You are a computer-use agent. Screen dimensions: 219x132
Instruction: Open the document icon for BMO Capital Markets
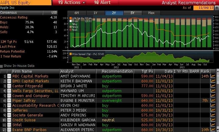pyautogui.click(x=9, y=81)
